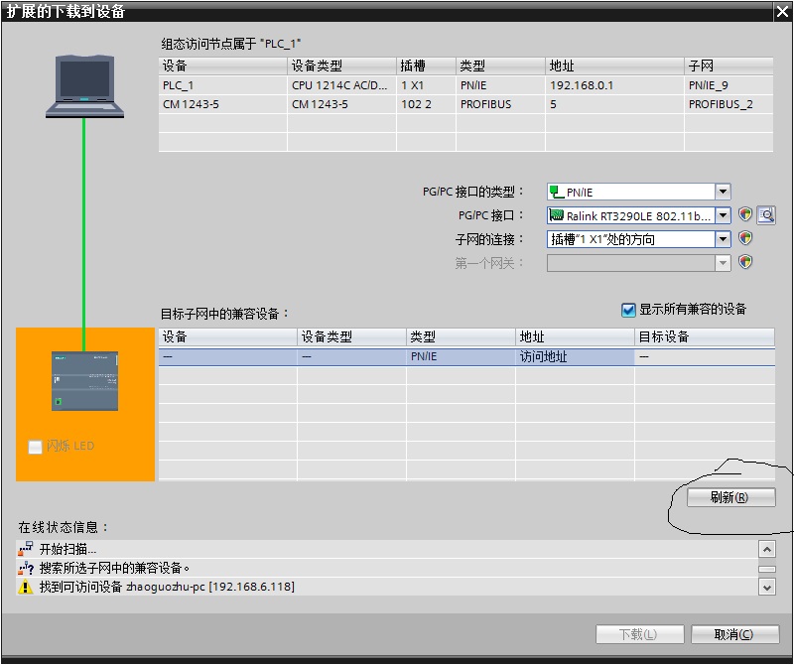Screen dimensions: 794x665
Task: Click the 访问地址 cell in compatible devices
Action: 575,356
